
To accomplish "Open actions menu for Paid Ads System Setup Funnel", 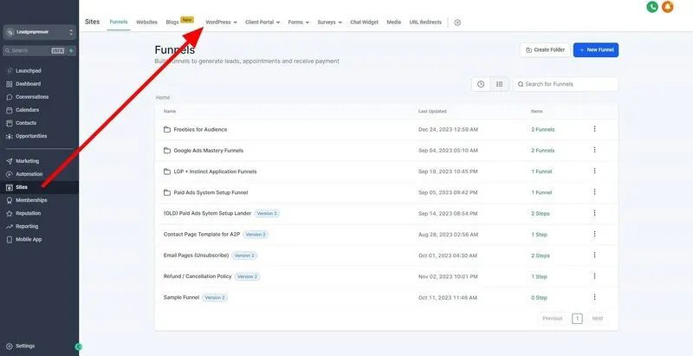I will click(x=594, y=192).
